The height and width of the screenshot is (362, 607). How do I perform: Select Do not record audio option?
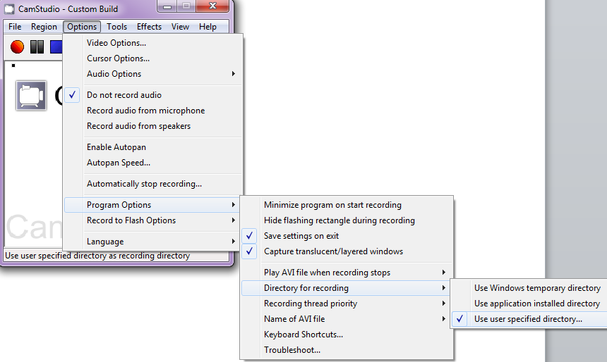[x=153, y=95]
